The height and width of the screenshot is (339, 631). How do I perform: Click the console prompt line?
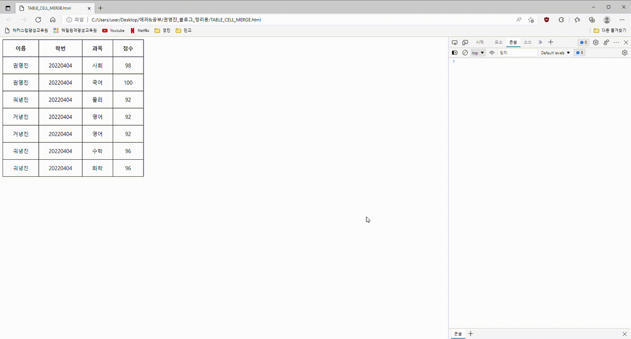coord(540,61)
